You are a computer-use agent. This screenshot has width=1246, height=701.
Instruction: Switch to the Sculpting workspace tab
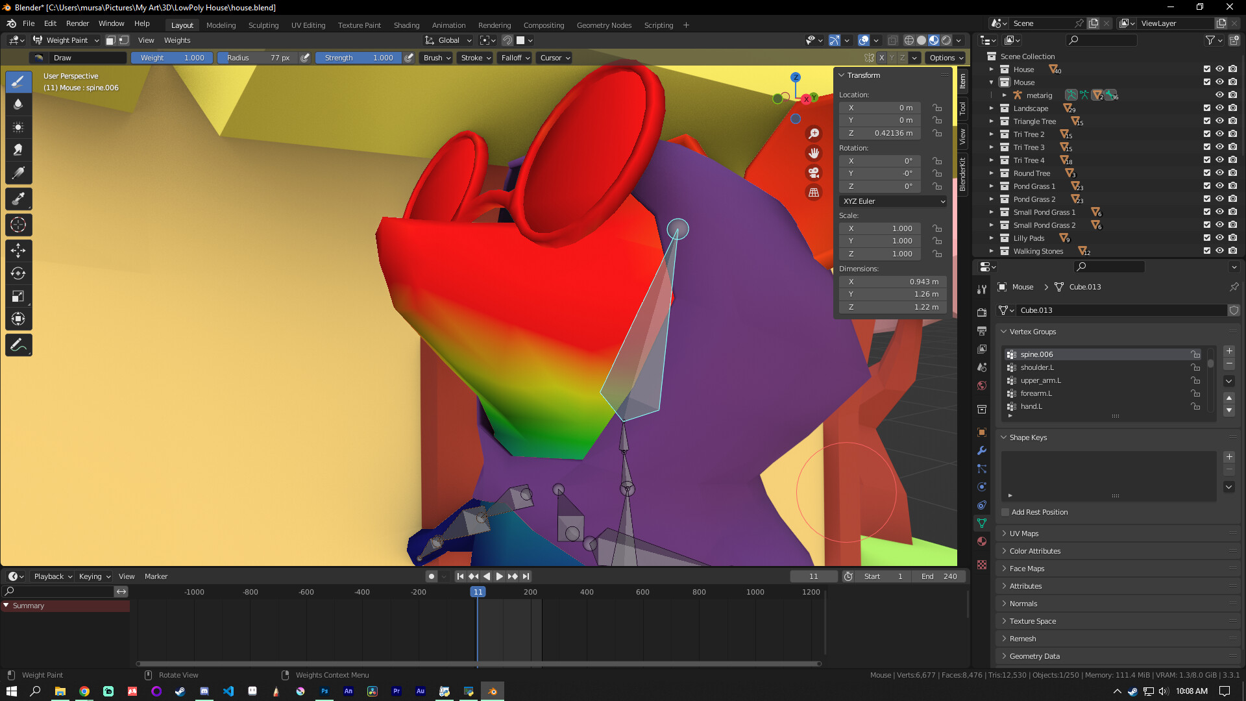263,25
